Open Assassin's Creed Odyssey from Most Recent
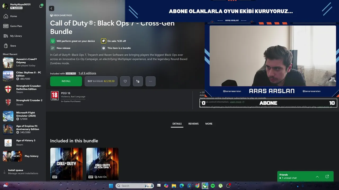 23,63
